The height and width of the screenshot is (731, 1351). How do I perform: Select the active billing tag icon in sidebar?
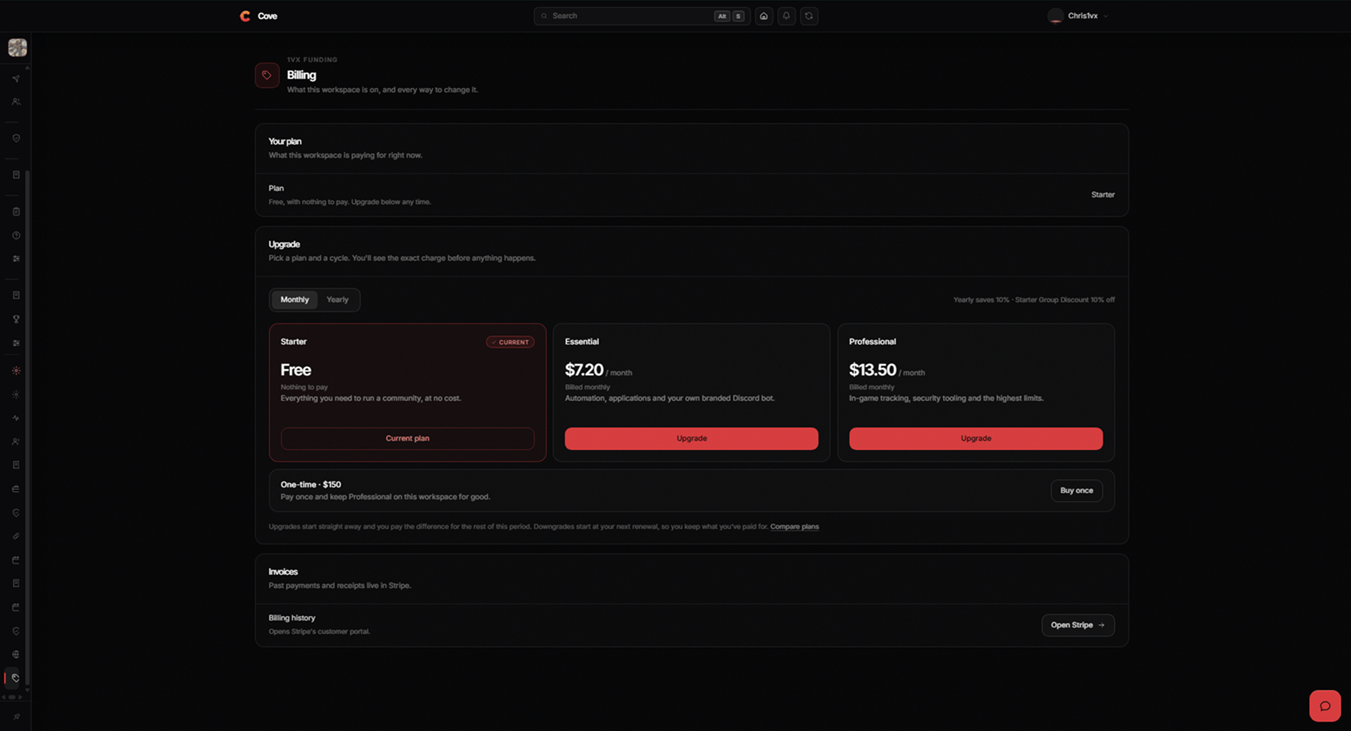(16, 678)
